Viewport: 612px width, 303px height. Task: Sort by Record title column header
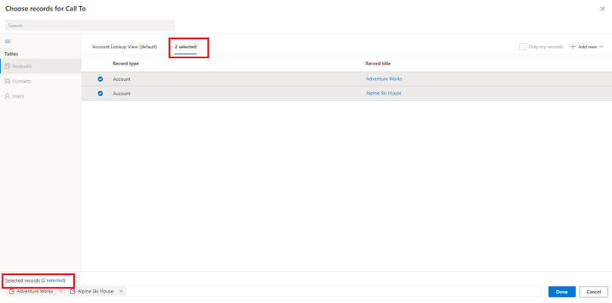click(x=378, y=63)
